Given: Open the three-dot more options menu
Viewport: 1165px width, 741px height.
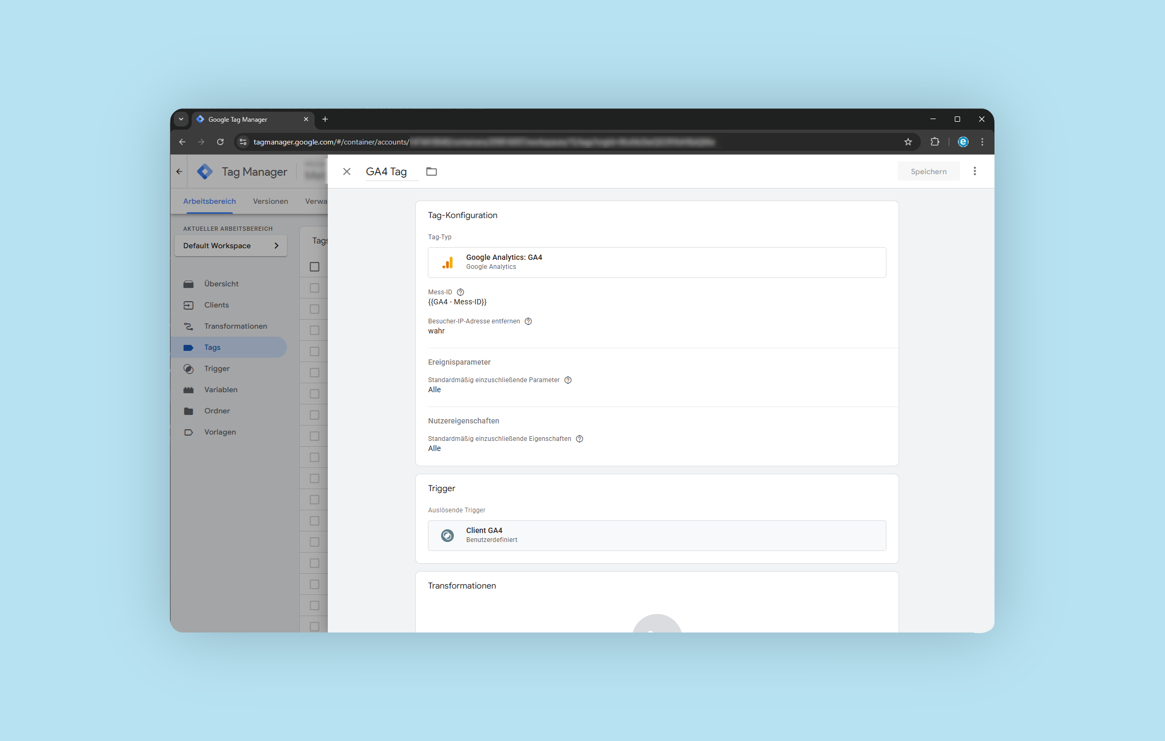Looking at the screenshot, I should [x=974, y=171].
